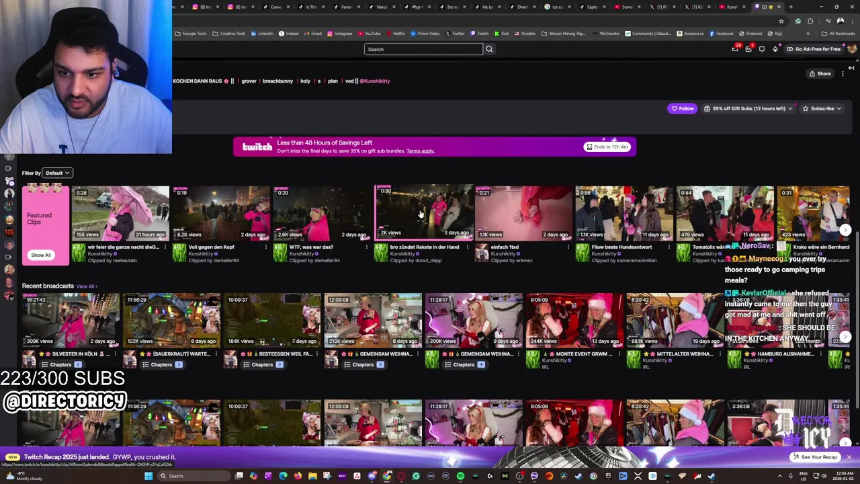Viewport: 860px width, 484px height.
Task: Click the Twitch search input field
Action: (423, 49)
